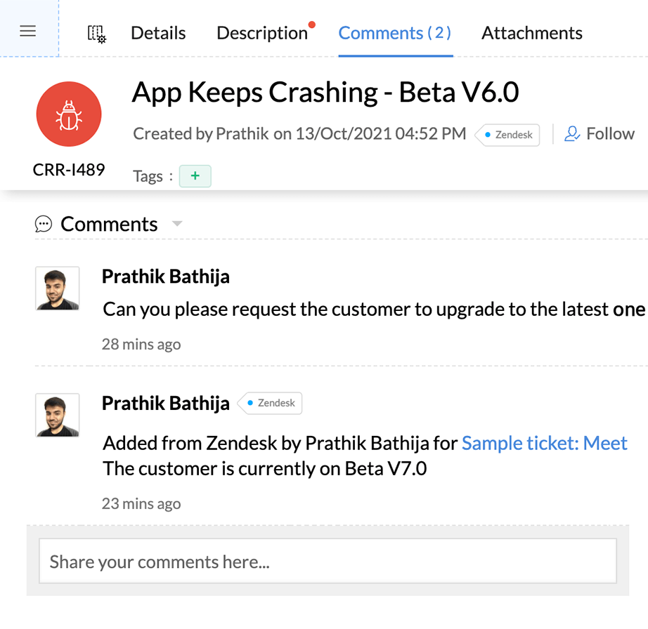648x629 pixels.
Task: Click the CRR-I489 issue ID
Action: [x=69, y=170]
